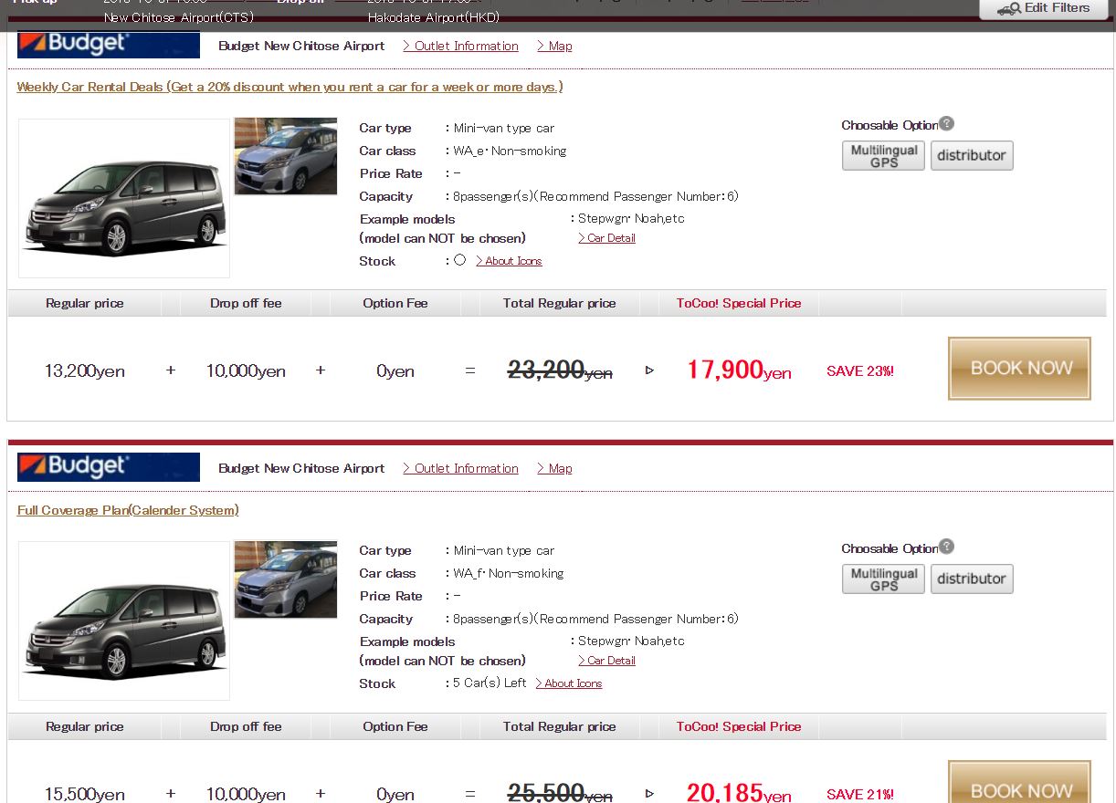Click SAVE 23%! label
Viewport: 1116px width, 803px height.
point(860,371)
